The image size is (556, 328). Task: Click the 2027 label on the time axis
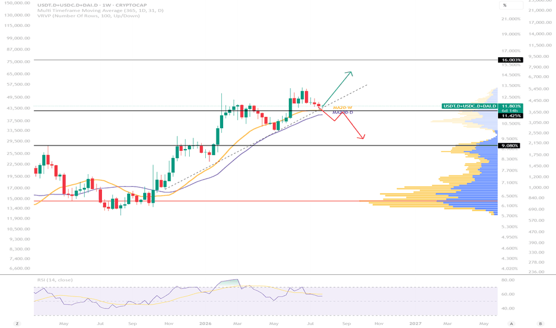click(x=415, y=323)
